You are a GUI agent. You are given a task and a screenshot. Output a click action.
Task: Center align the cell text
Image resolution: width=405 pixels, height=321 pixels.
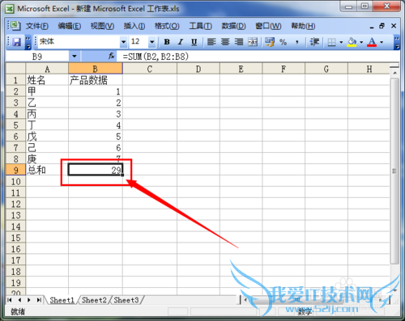click(x=225, y=42)
